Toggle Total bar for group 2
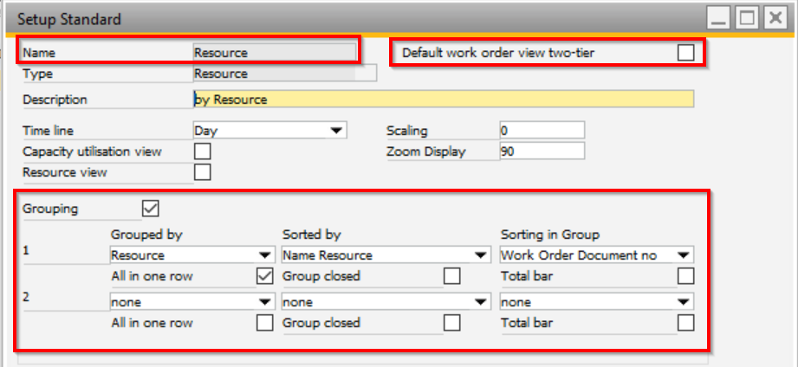798x367 pixels. click(685, 323)
